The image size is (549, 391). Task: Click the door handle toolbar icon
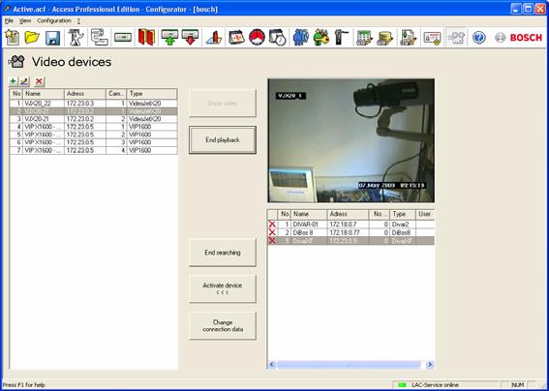(342, 37)
